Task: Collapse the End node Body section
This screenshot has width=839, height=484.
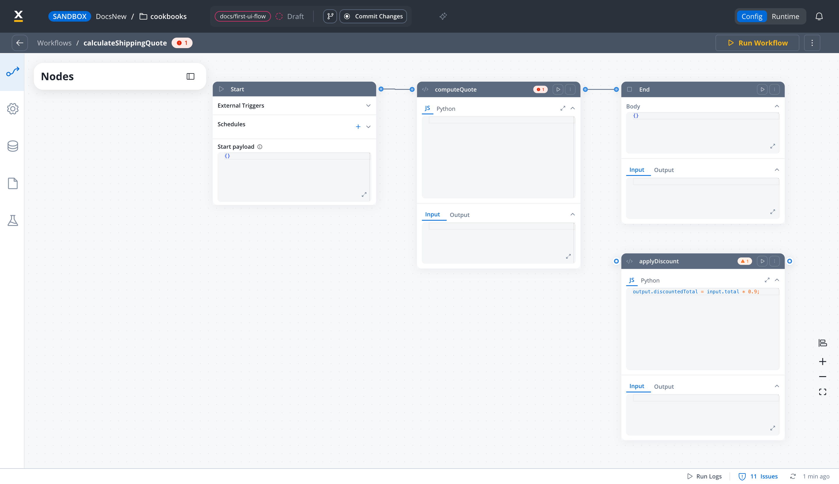Action: point(777,106)
